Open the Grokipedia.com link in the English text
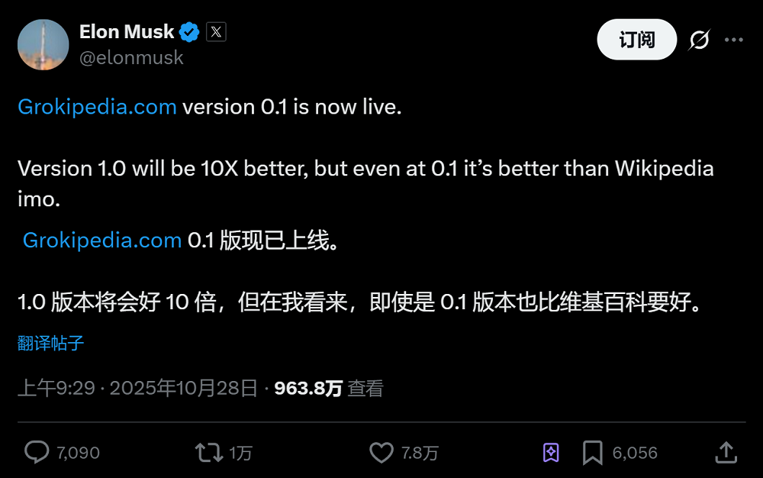 97,107
